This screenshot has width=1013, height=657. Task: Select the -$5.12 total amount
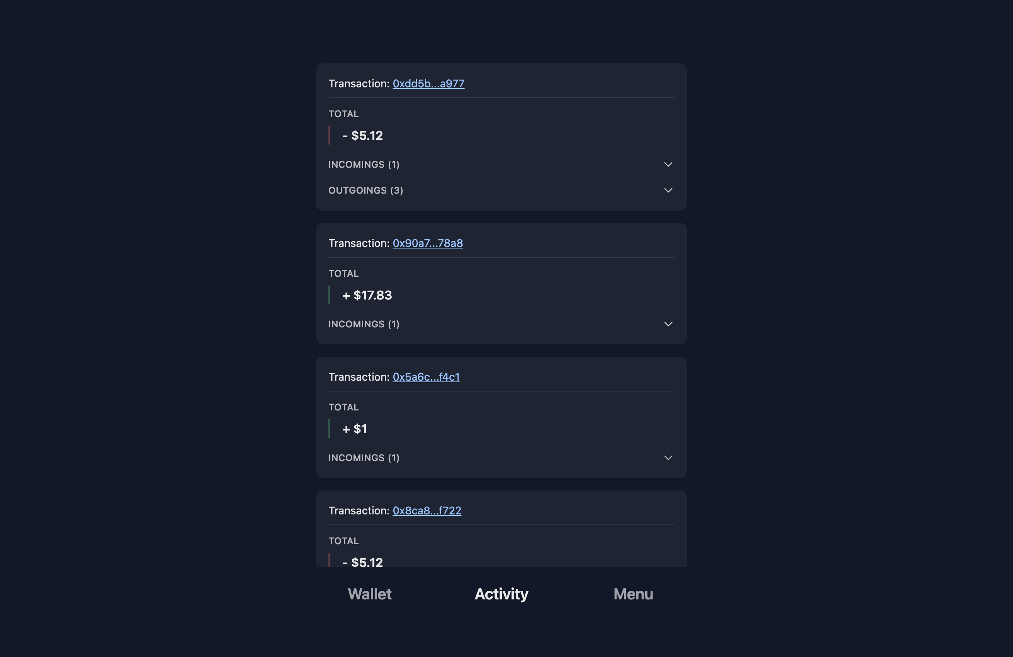click(363, 135)
